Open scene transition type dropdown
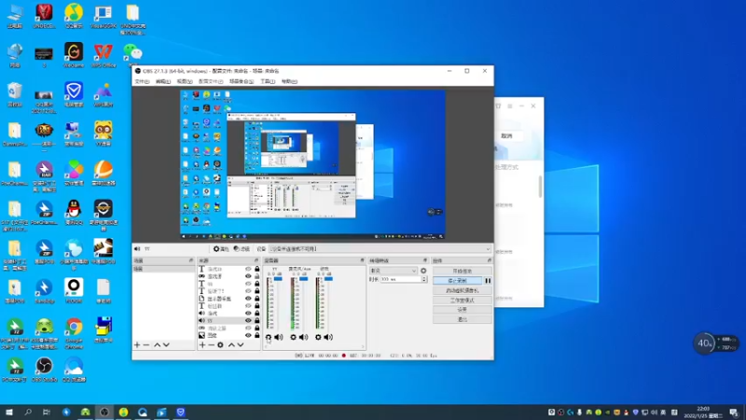The image size is (746, 420). [394, 271]
